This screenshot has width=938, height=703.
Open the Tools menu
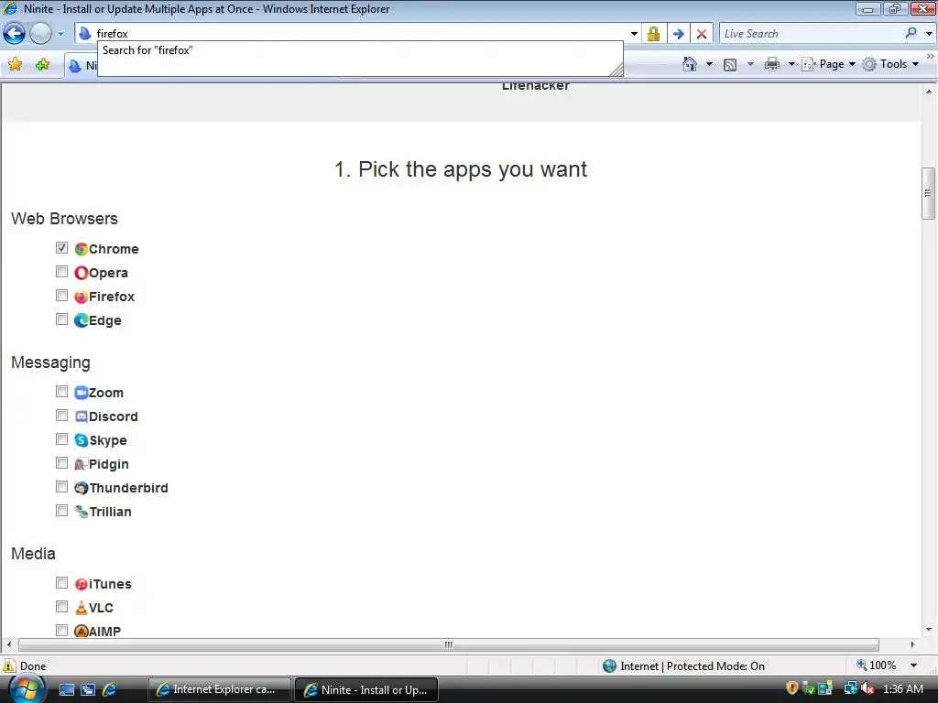(890, 64)
